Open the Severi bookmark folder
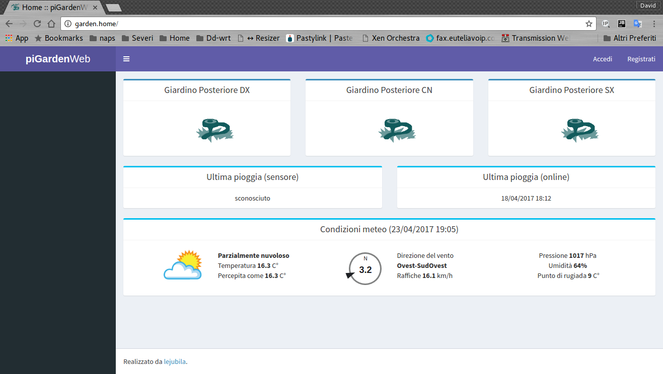Image resolution: width=663 pixels, height=374 pixels. coord(137,38)
